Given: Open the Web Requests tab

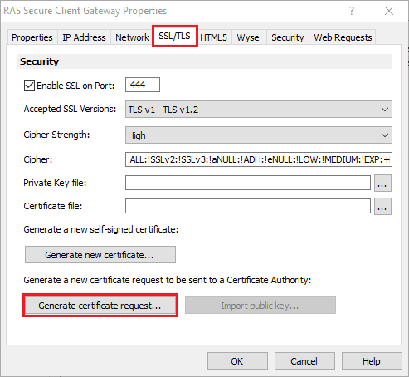Looking at the screenshot, I should 343,37.
